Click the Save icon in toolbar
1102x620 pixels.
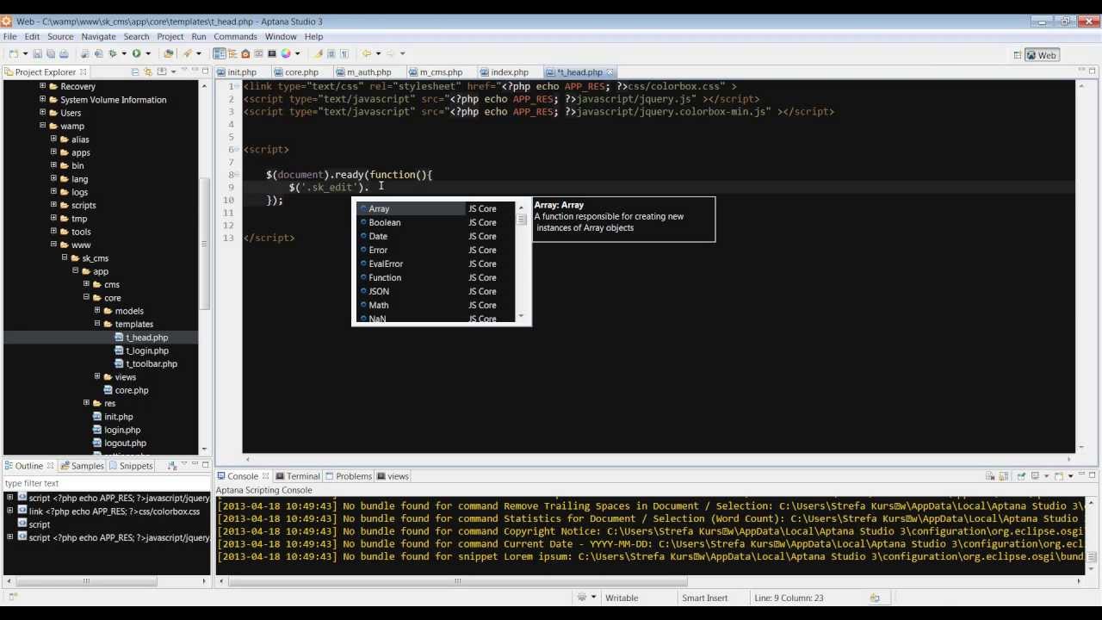[x=37, y=53]
